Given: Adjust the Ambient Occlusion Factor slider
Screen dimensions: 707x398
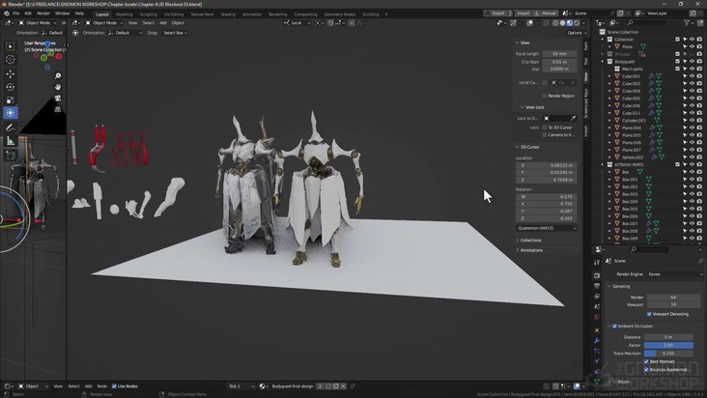Looking at the screenshot, I should 668,345.
